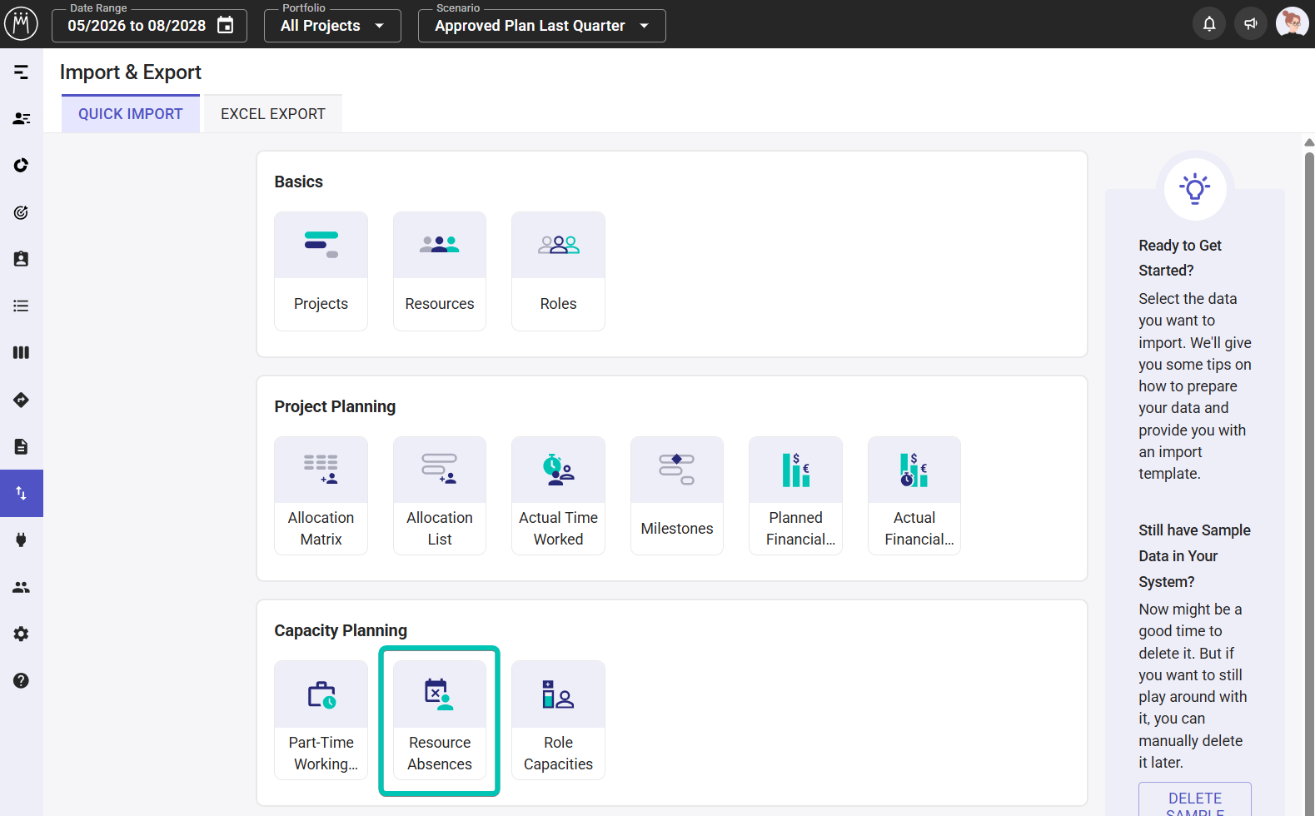This screenshot has width=1315, height=816.
Task: Open the target goals sidebar icon
Action: [x=22, y=212]
